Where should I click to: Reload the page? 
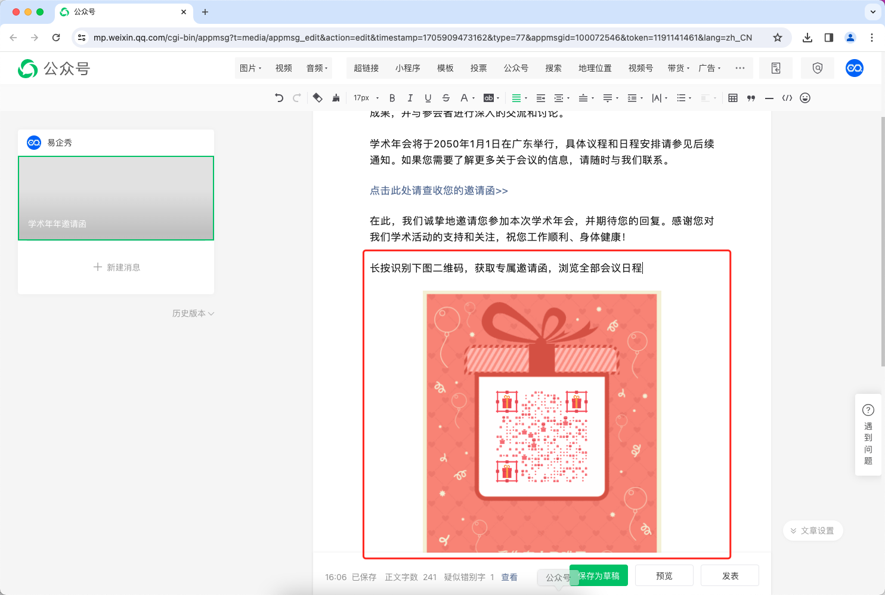tap(56, 38)
